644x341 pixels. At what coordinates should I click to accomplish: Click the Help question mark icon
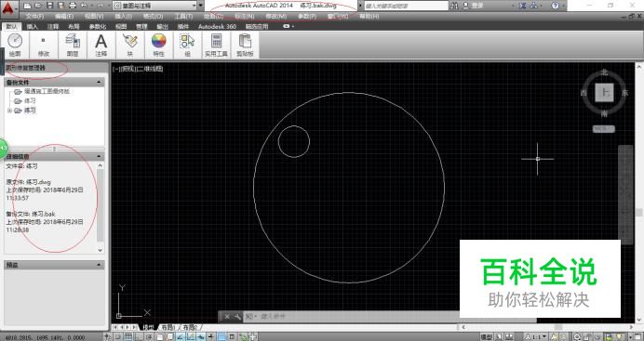tap(556, 6)
